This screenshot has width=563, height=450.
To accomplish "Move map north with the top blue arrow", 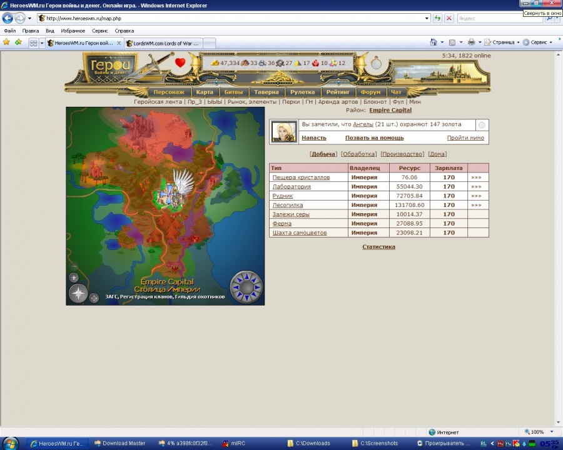I will tap(246, 276).
